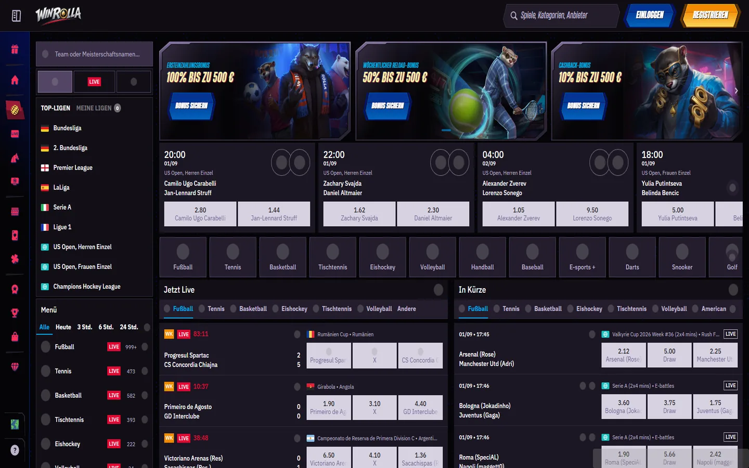749x468 pixels.
Task: Toggle the LIVE filter under team search
Action: [x=94, y=82]
